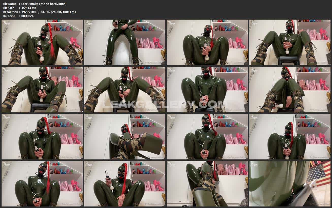Select the third thumbnail in the top row
Screen dimensions: 332x208
point(207,42)
